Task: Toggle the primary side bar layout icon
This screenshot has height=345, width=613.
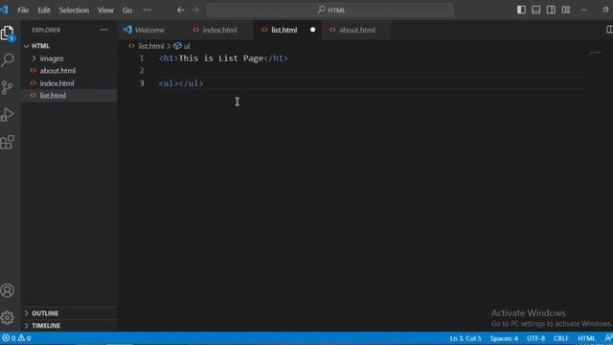Action: (521, 10)
